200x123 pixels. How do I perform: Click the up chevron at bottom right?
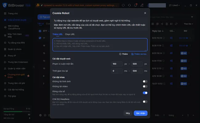click(193, 115)
